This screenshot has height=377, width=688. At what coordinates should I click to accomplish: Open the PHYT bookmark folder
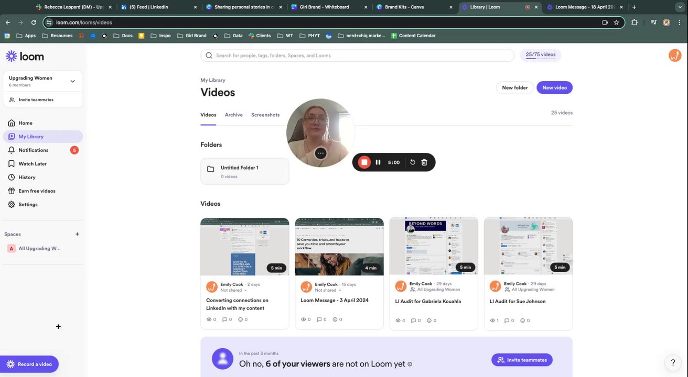coord(310,36)
